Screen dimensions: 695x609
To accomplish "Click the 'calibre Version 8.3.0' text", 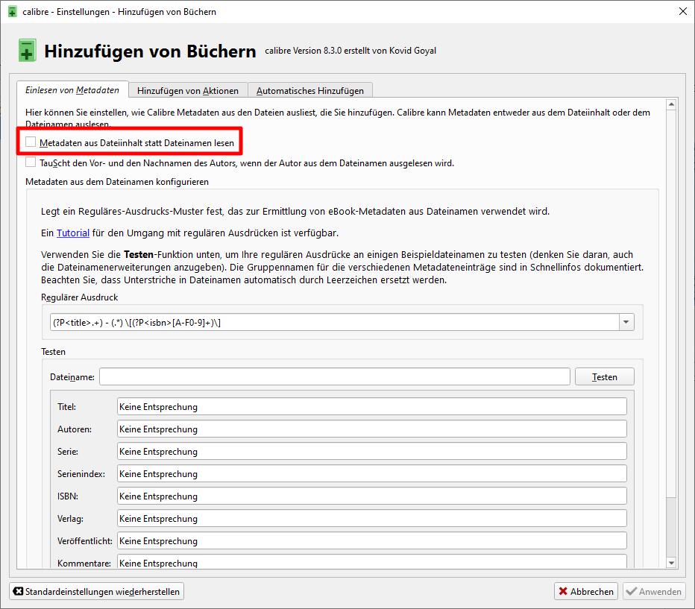I will [x=304, y=51].
